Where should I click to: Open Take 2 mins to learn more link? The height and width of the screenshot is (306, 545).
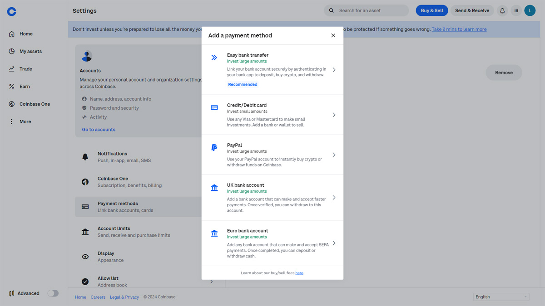coord(459,29)
